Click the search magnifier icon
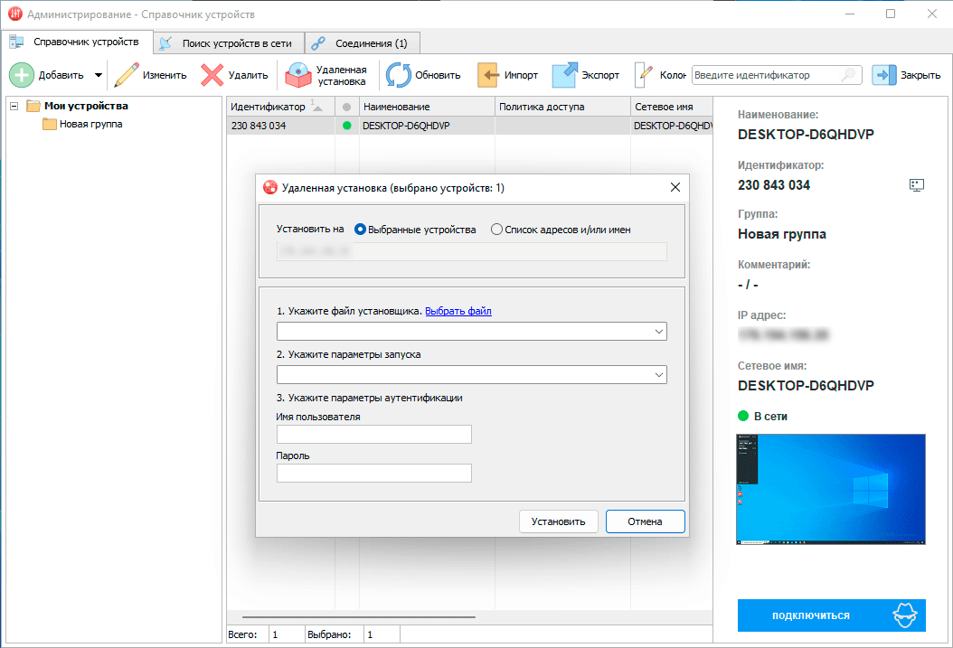Image resolution: width=953 pixels, height=648 pixels. pyautogui.click(x=849, y=75)
